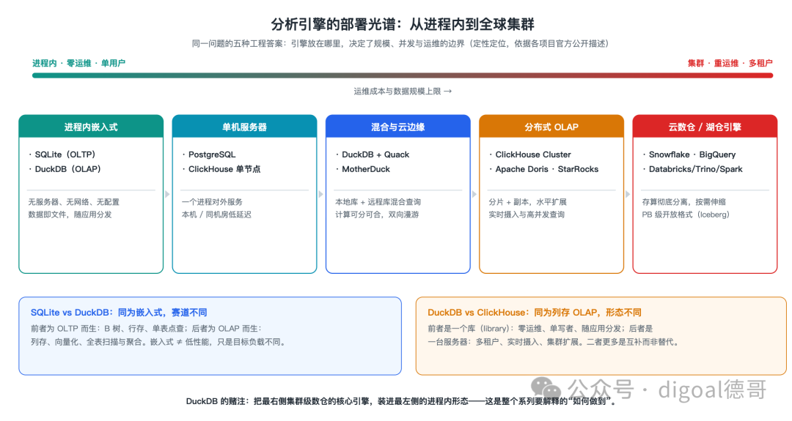Click the line starting 列存、向量化、全表扫描
The height and width of the screenshot is (421, 792).
click(160, 342)
